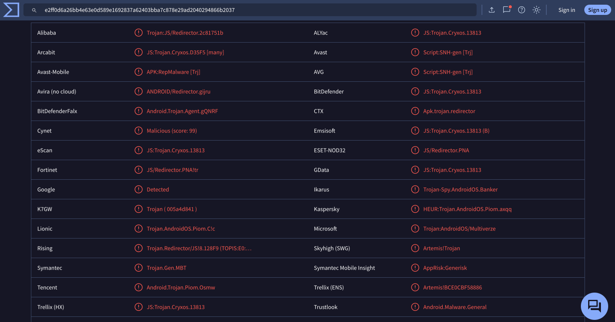Open Trustlook's Android.Malware.General result

point(455,307)
